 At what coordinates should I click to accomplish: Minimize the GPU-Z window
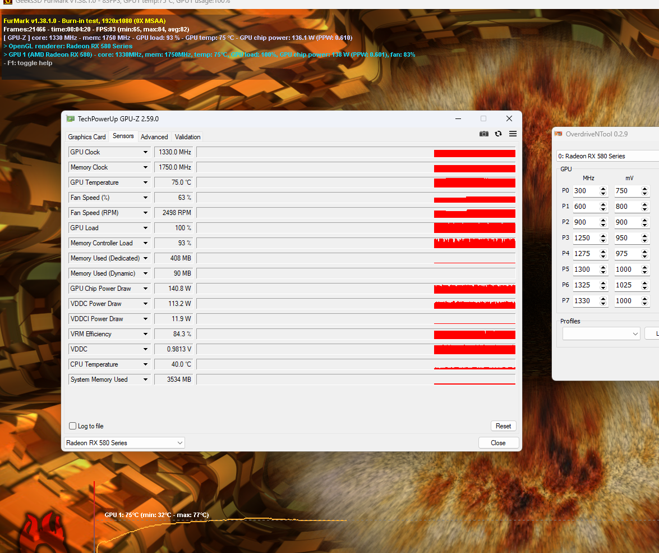coord(458,118)
